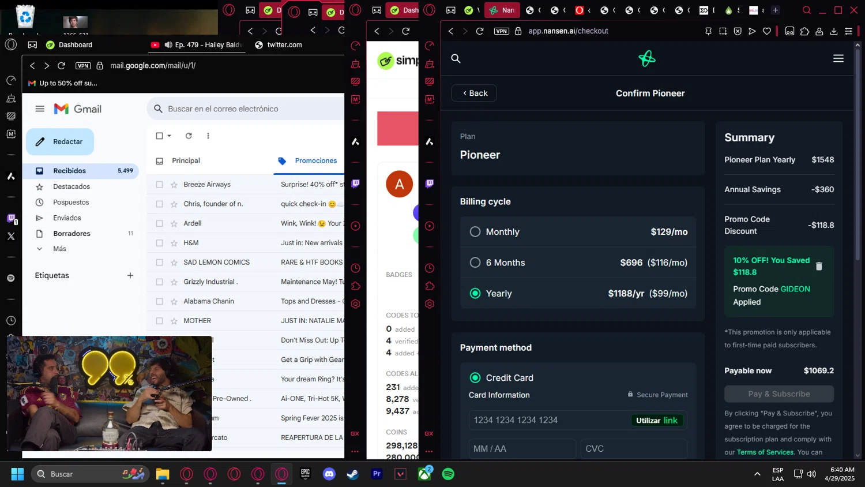Open the Nansen hamburger menu

pos(838,58)
